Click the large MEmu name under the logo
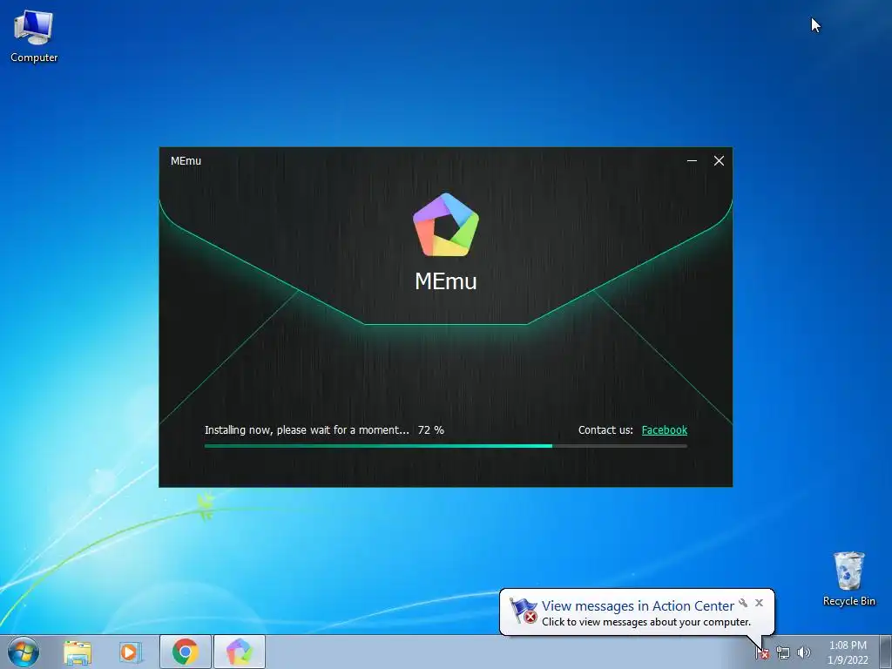This screenshot has width=892, height=669. click(446, 281)
